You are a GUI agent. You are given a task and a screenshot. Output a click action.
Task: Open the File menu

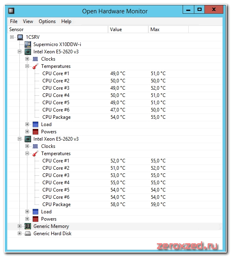14,21
